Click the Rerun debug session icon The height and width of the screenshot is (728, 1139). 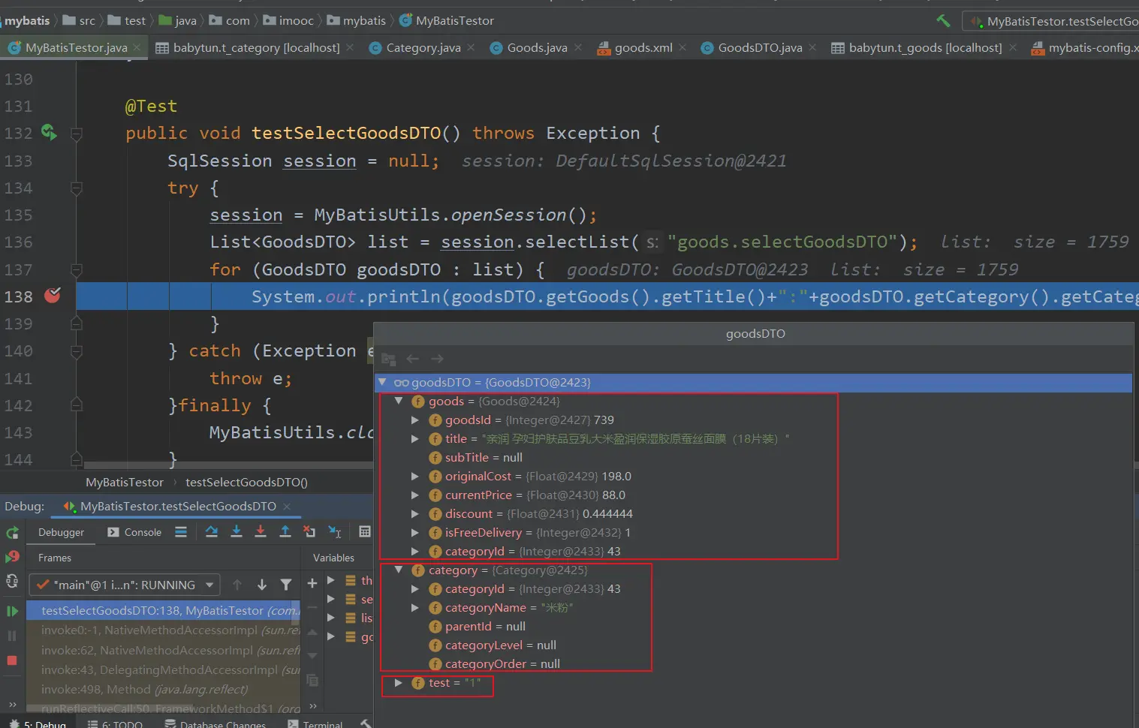tap(12, 532)
